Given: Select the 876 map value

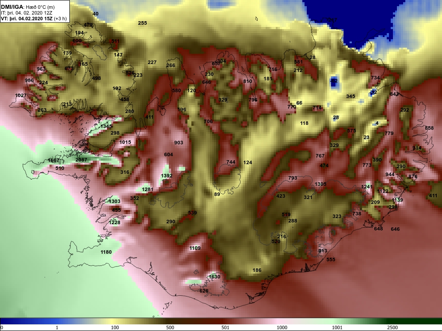Looking at the screenshot, I should point(413,177).
